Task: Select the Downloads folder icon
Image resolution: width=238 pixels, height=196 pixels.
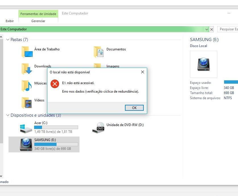Action: pos(27,69)
